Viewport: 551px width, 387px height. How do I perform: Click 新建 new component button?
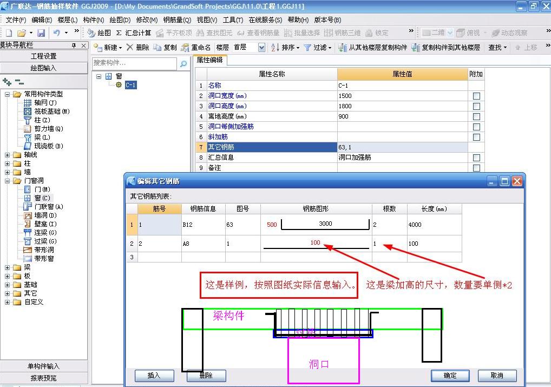tap(108, 48)
